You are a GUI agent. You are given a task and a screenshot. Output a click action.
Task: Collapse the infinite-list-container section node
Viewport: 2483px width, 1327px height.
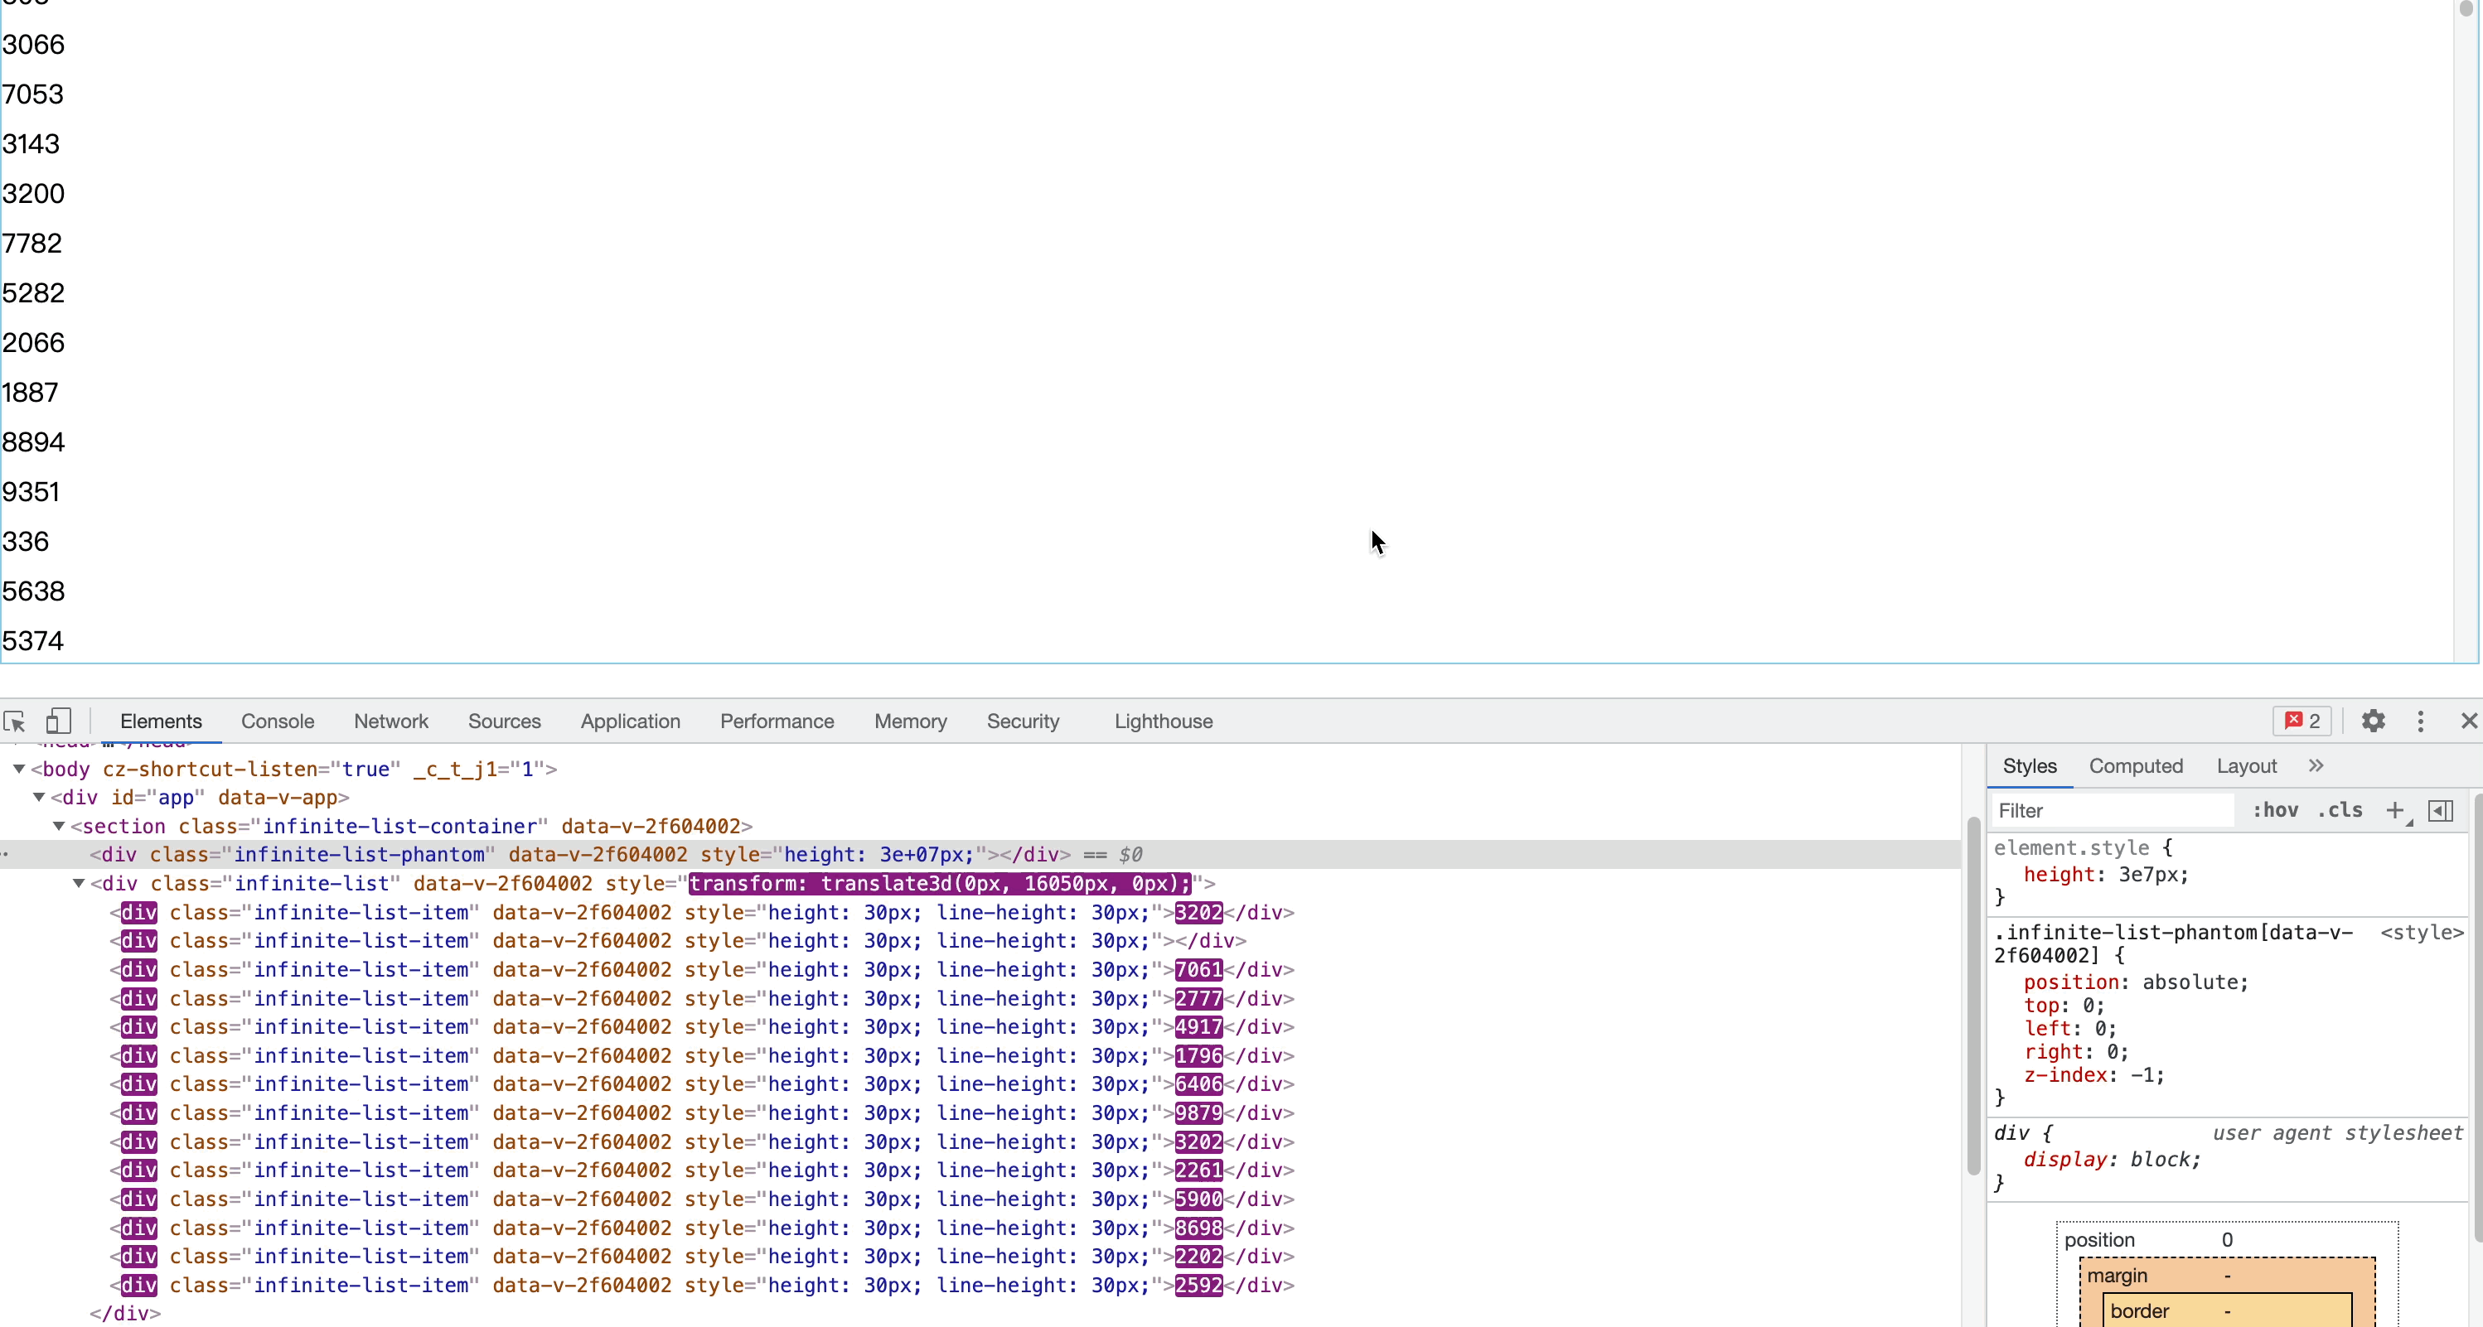(59, 826)
